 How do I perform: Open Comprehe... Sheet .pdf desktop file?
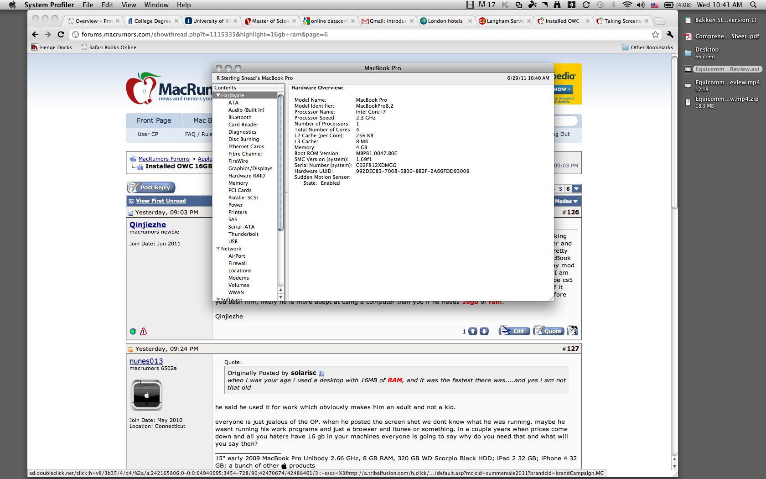coord(727,36)
